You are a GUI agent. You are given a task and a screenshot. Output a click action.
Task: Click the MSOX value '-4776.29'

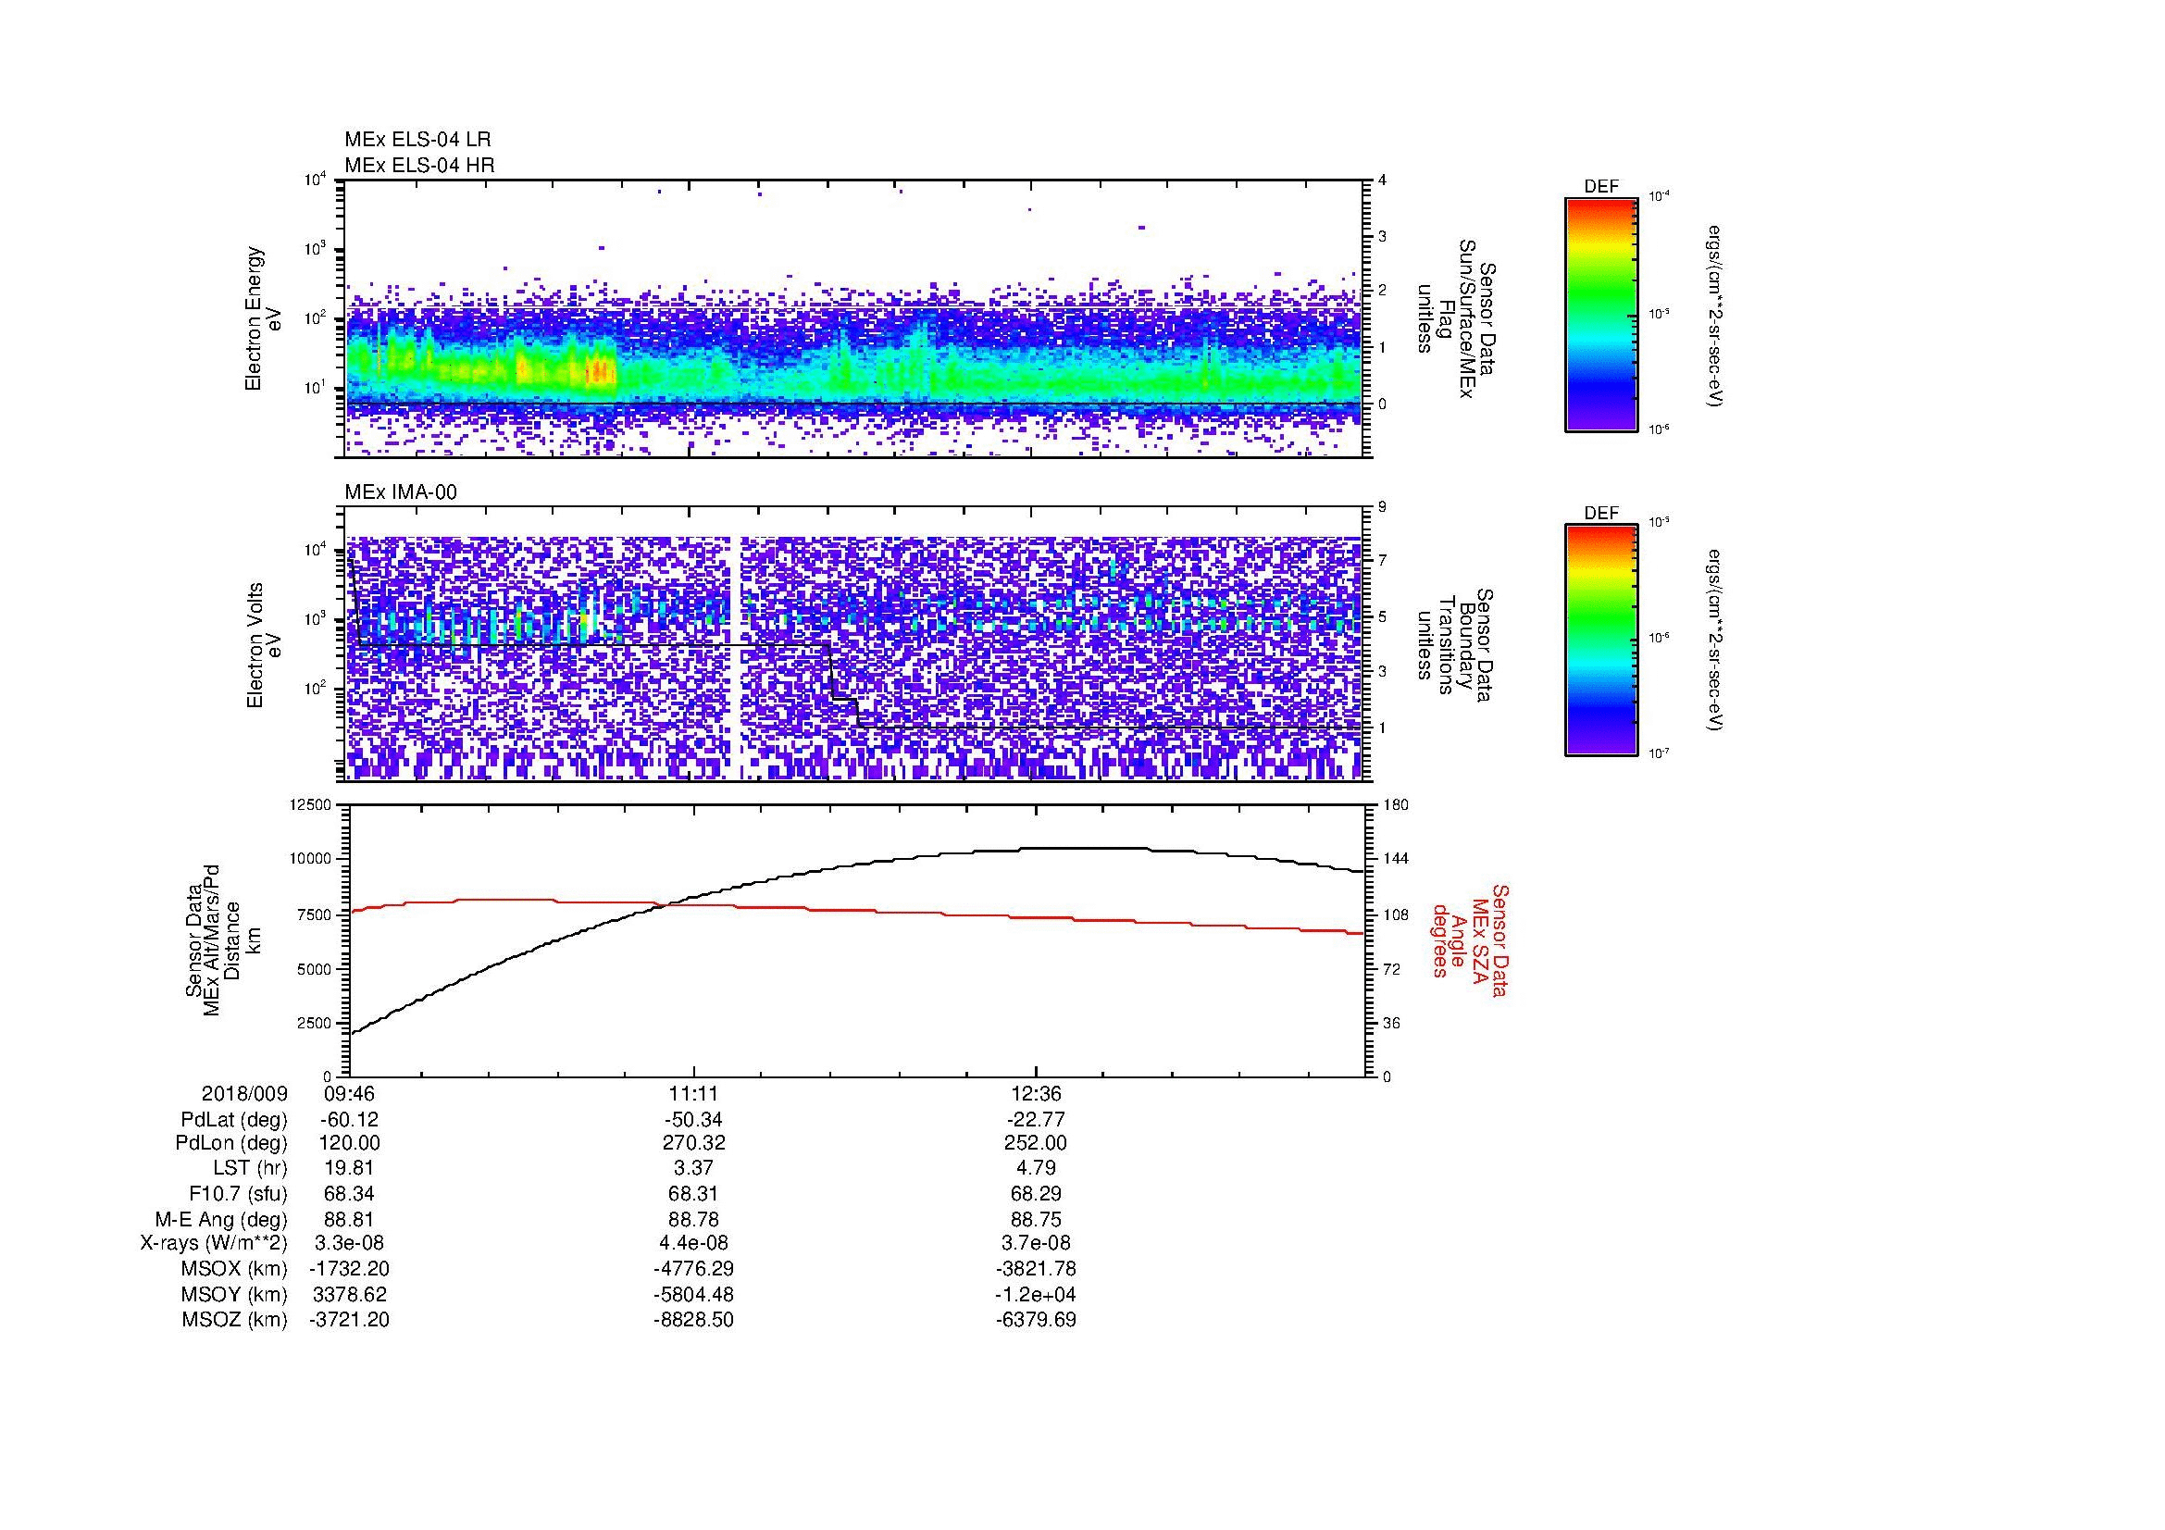694,1269
